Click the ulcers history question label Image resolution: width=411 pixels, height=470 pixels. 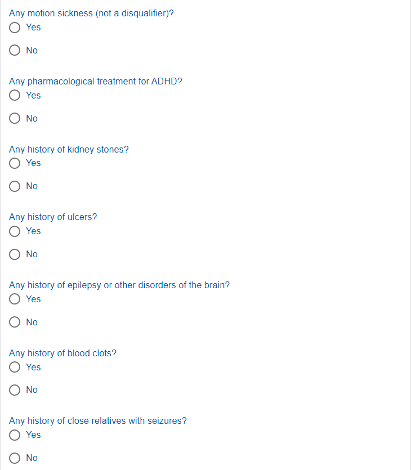tap(53, 217)
